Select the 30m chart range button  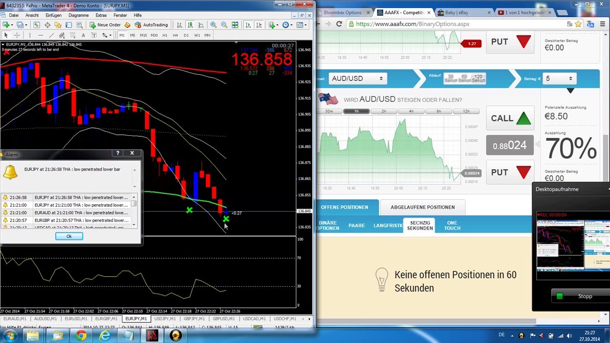(x=329, y=111)
